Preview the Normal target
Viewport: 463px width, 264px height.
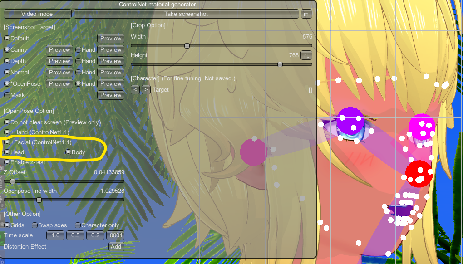[59, 72]
